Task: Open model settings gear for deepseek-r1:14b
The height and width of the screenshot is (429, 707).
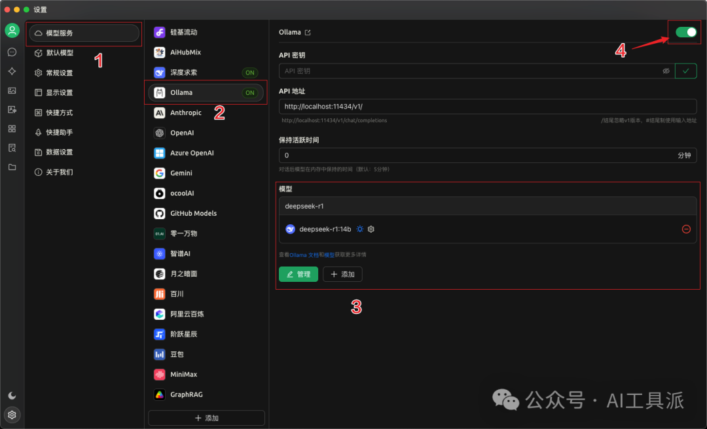Action: pos(371,229)
